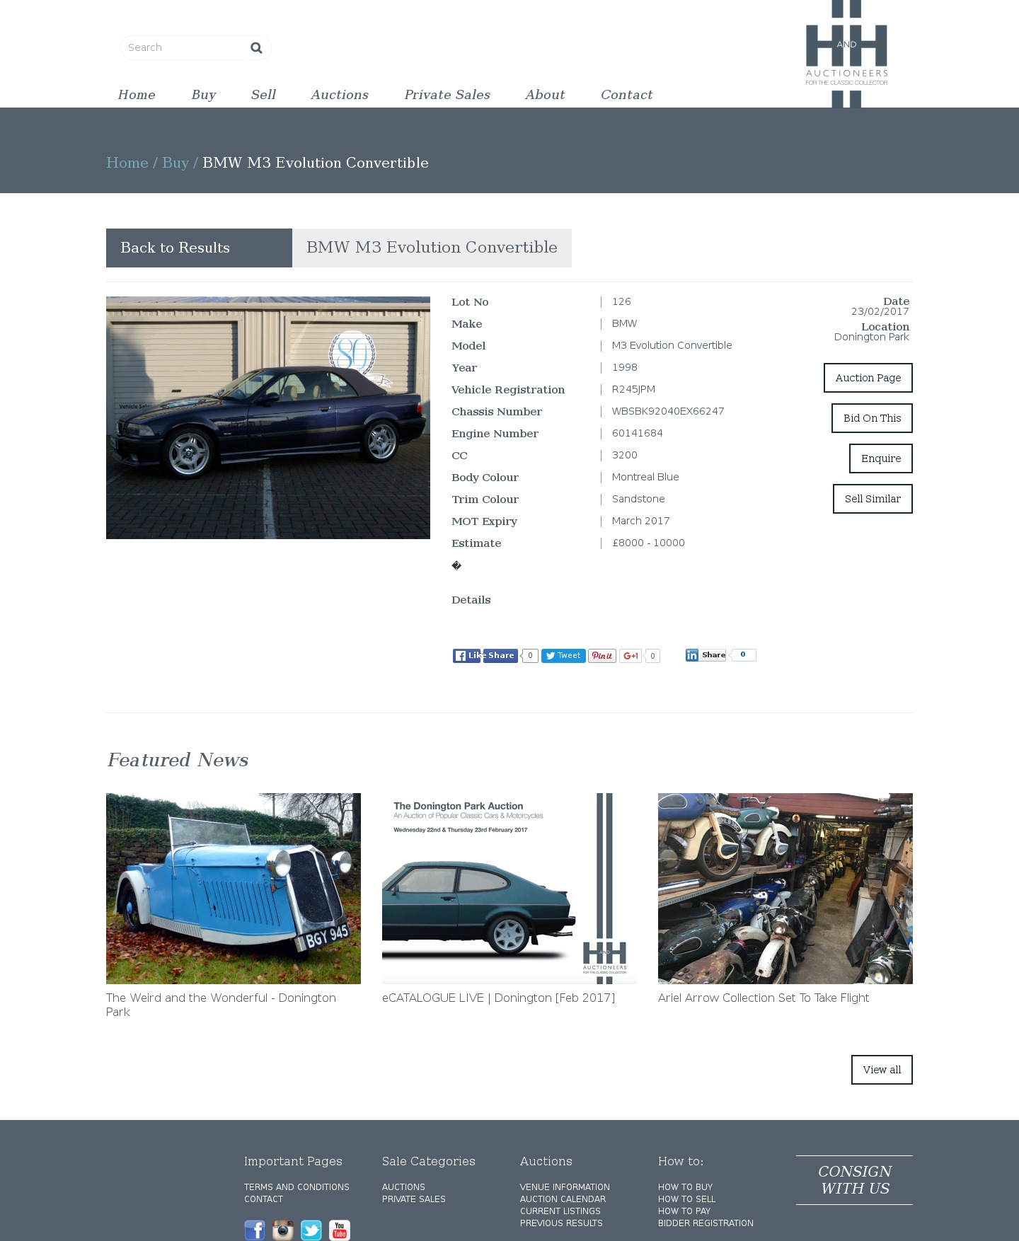The width and height of the screenshot is (1019, 1241).
Task: Select registration value R245JPM
Action: [x=633, y=389]
